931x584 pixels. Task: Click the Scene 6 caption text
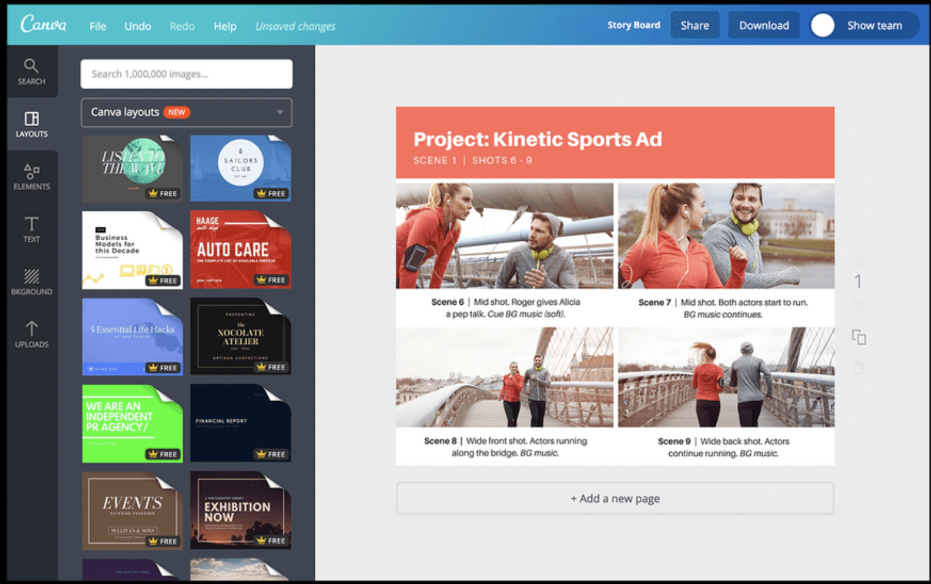pos(506,308)
